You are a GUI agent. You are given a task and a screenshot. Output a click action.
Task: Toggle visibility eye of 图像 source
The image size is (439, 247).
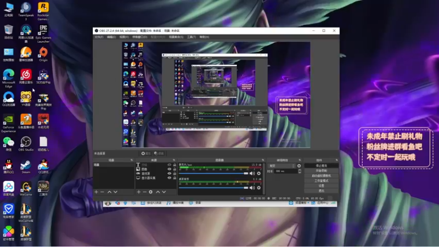point(169,169)
